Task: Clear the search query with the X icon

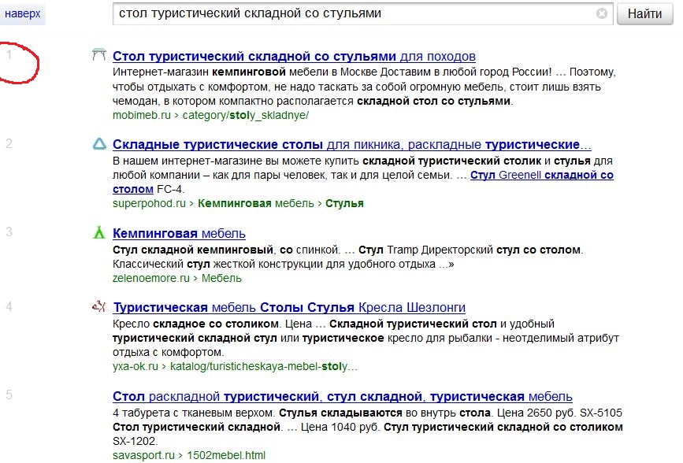Action: point(602,14)
